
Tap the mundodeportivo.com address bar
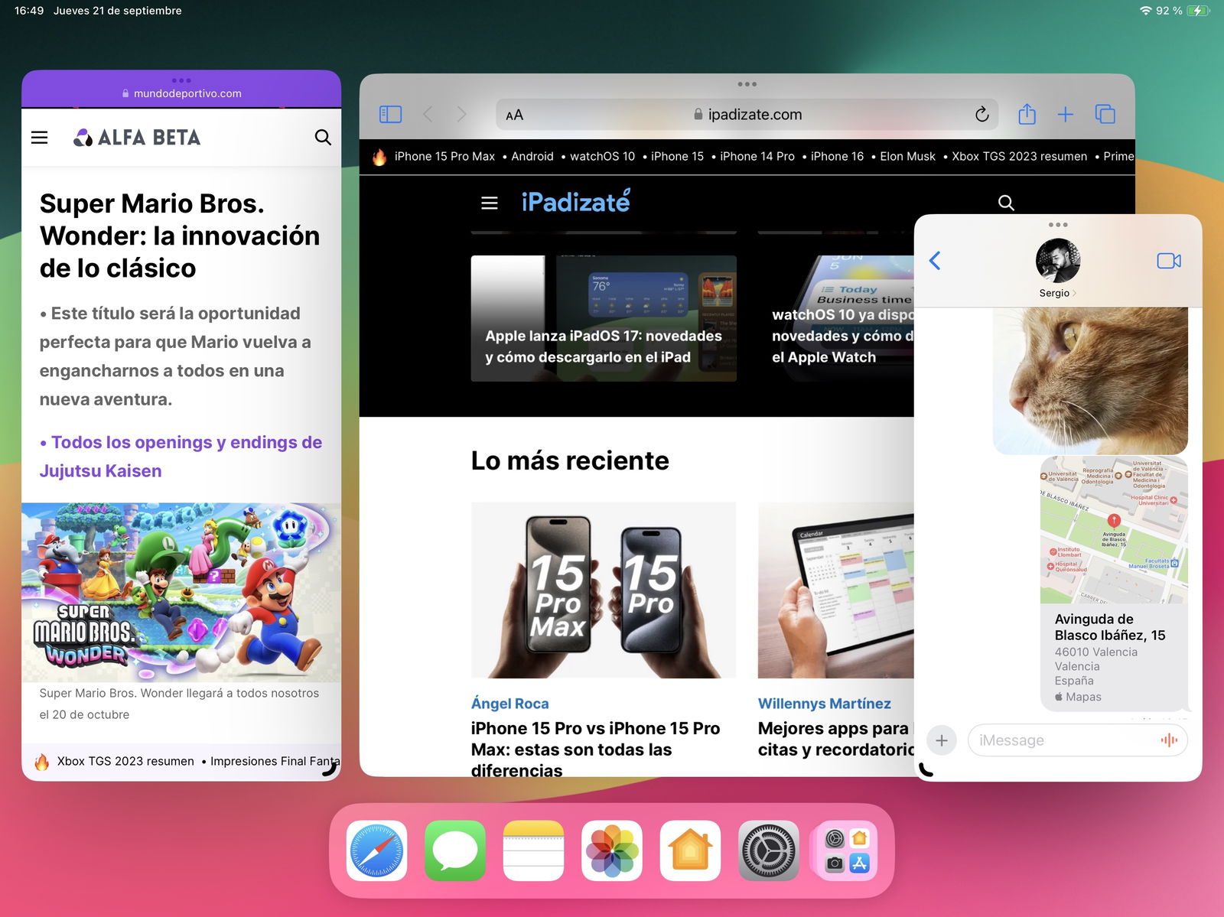click(x=181, y=93)
